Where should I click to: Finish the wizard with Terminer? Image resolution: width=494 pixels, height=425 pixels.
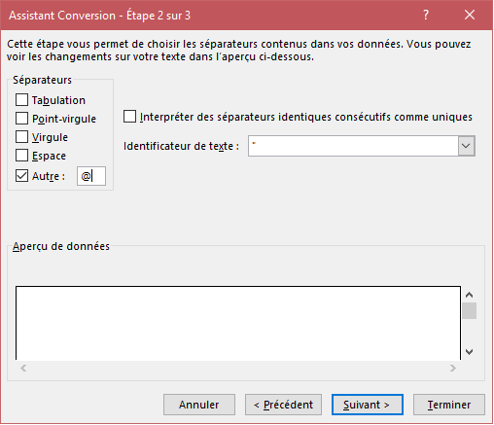coord(449,405)
